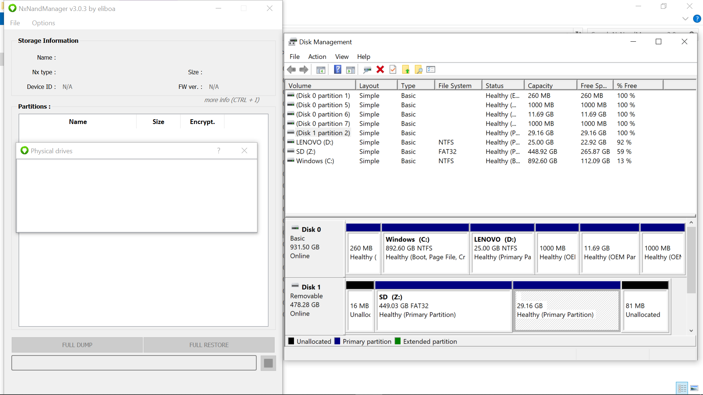Toggle the console tree visibility

321,69
